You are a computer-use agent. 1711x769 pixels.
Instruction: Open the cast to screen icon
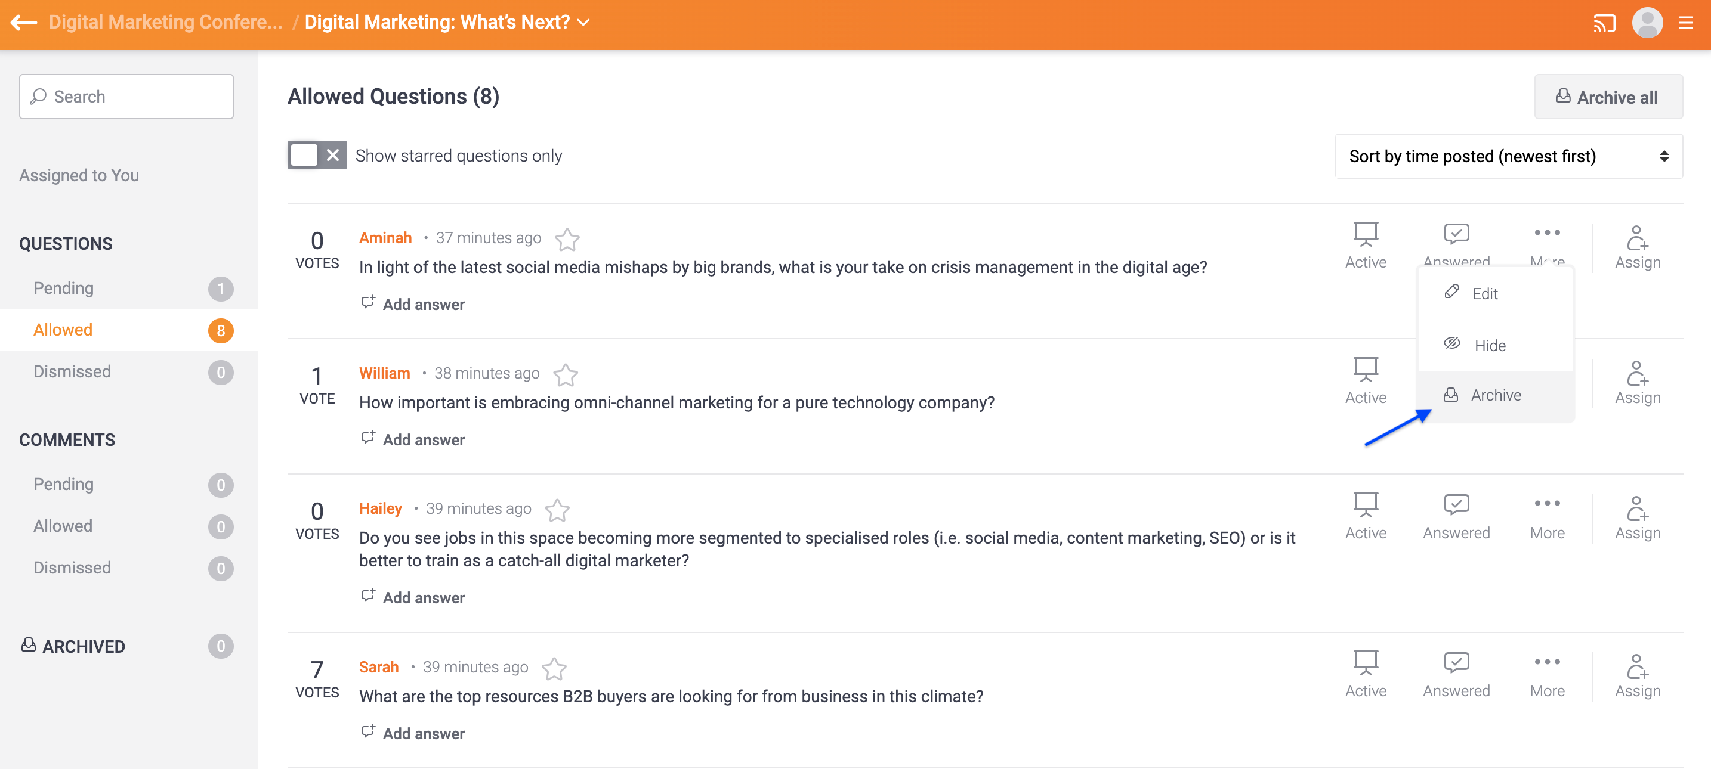point(1604,24)
